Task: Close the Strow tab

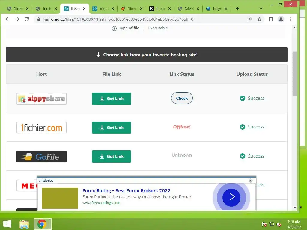Action: tap(27, 9)
